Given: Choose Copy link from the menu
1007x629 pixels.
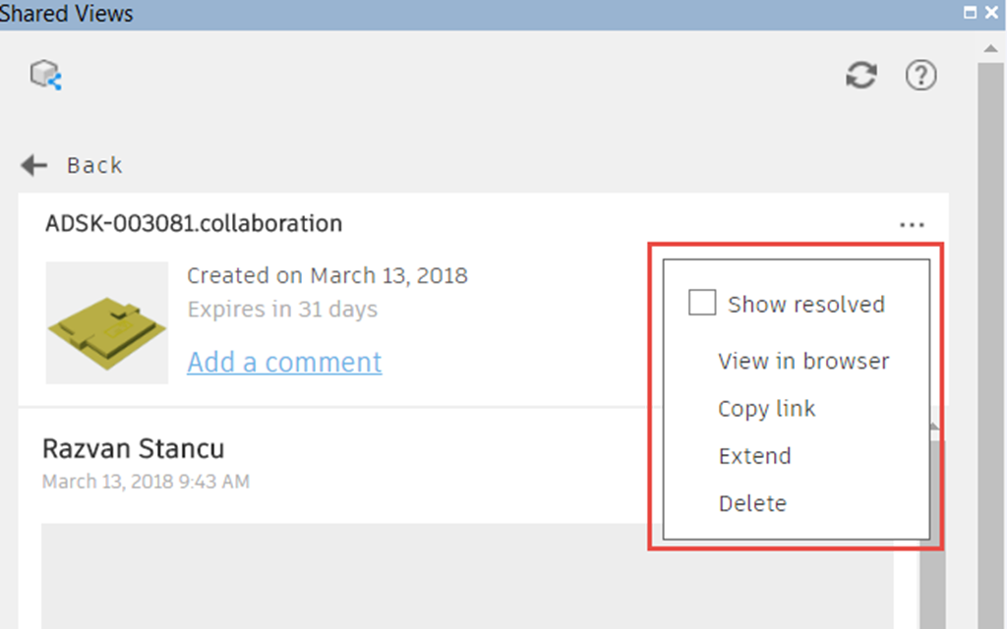Looking at the screenshot, I should [766, 409].
